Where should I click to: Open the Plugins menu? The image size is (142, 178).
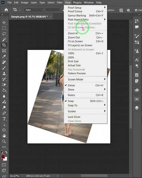point(77,2)
